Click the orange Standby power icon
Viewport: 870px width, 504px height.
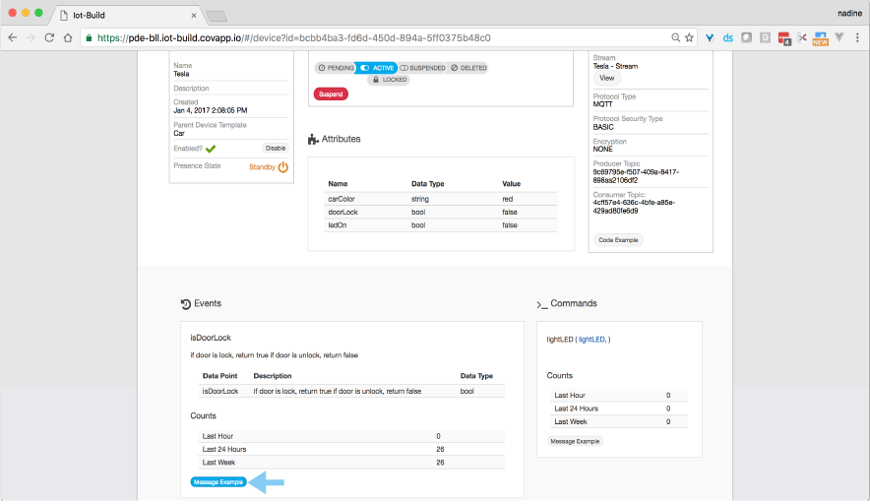tap(283, 167)
